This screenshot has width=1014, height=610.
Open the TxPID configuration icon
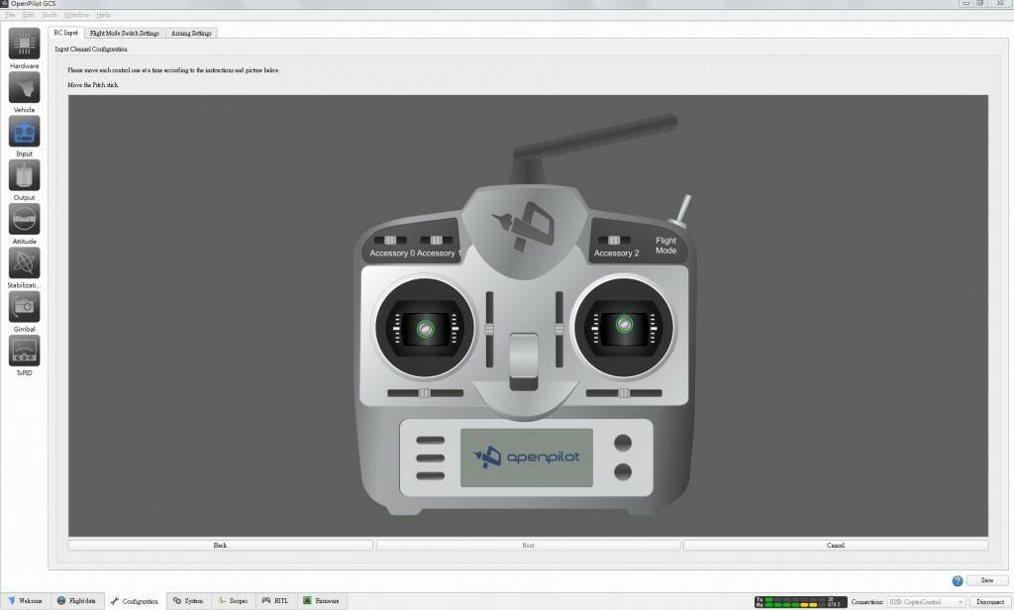pos(24,351)
